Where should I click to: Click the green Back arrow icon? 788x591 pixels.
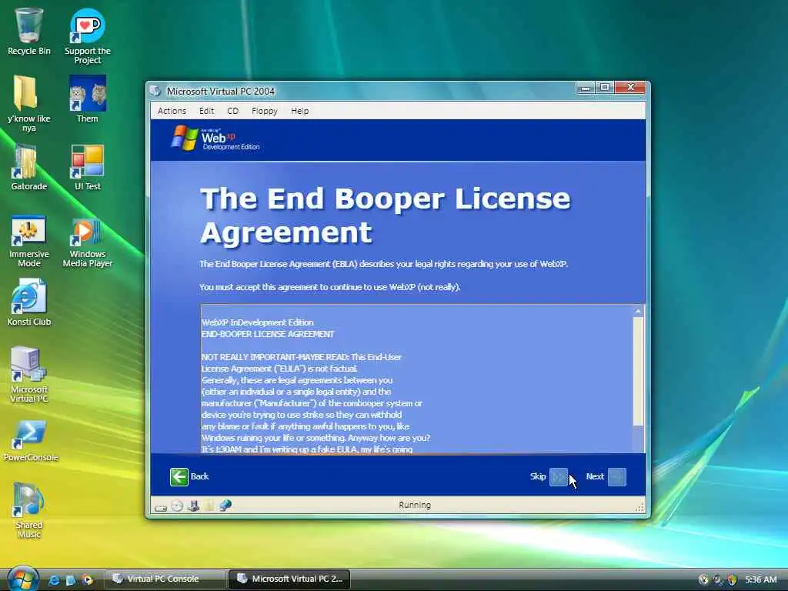pos(179,476)
